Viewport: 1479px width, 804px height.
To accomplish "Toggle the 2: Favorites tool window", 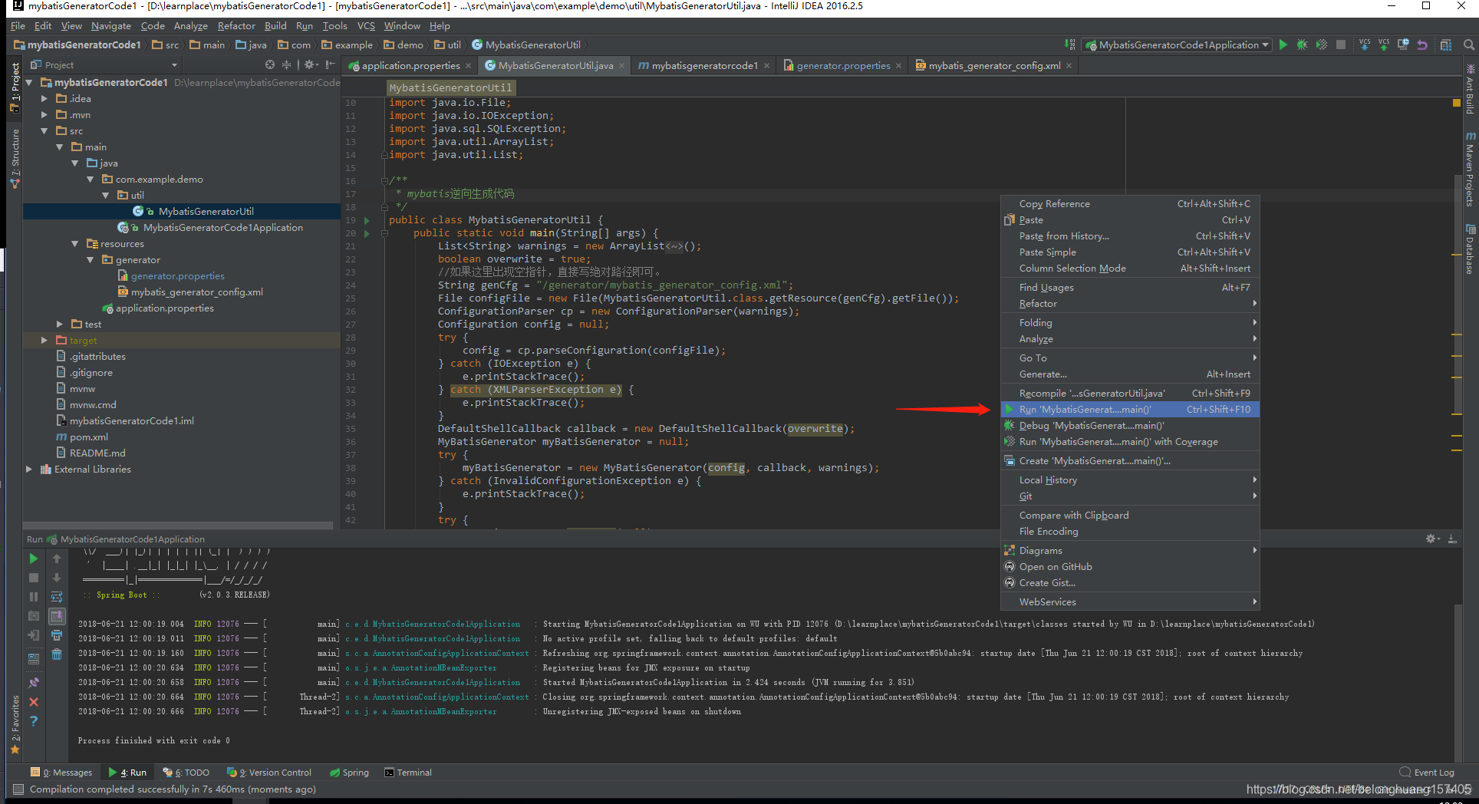I will [15, 725].
